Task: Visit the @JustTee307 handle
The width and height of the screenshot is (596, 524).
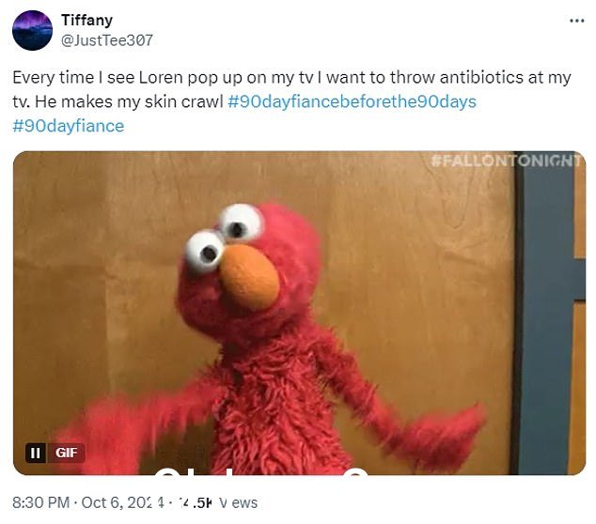Action: click(x=107, y=40)
